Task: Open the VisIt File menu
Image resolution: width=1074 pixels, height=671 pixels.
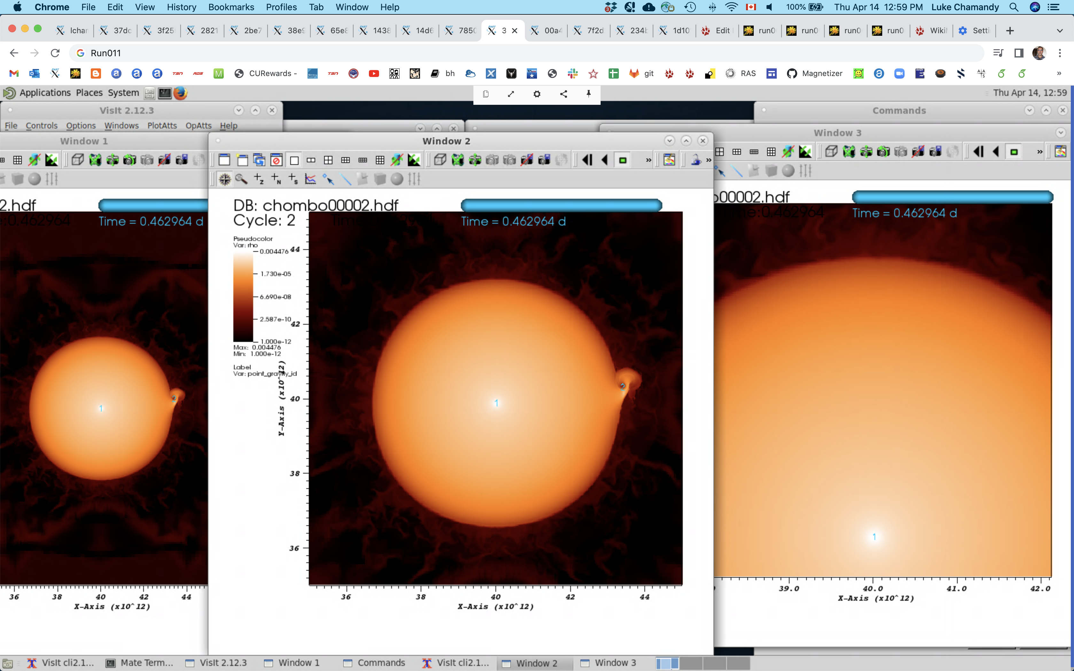Action: [11, 126]
